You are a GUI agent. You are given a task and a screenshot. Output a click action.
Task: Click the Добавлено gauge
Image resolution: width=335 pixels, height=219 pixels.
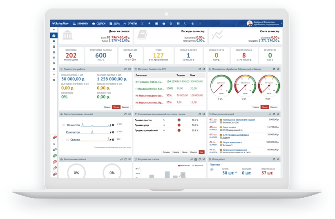click(x=221, y=85)
